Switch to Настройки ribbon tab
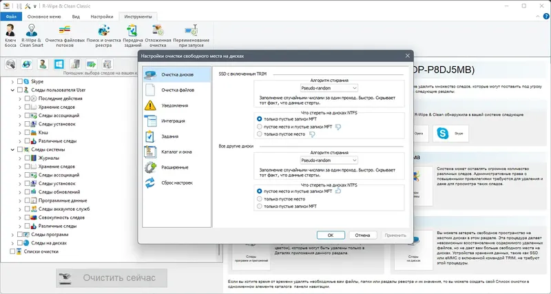The image size is (551, 294). point(102,17)
